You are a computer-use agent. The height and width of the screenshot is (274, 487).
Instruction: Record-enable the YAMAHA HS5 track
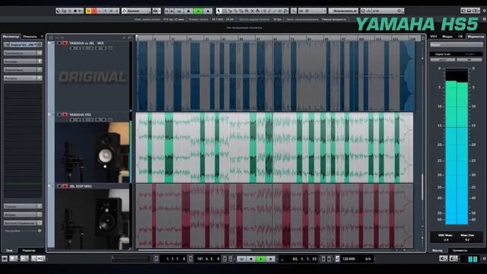click(x=65, y=115)
